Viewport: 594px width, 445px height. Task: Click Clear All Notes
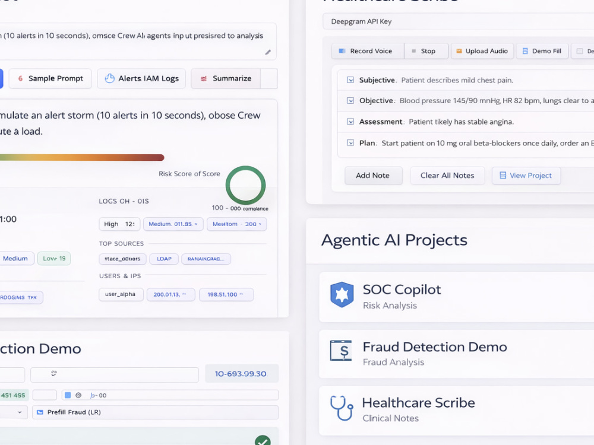447,175
